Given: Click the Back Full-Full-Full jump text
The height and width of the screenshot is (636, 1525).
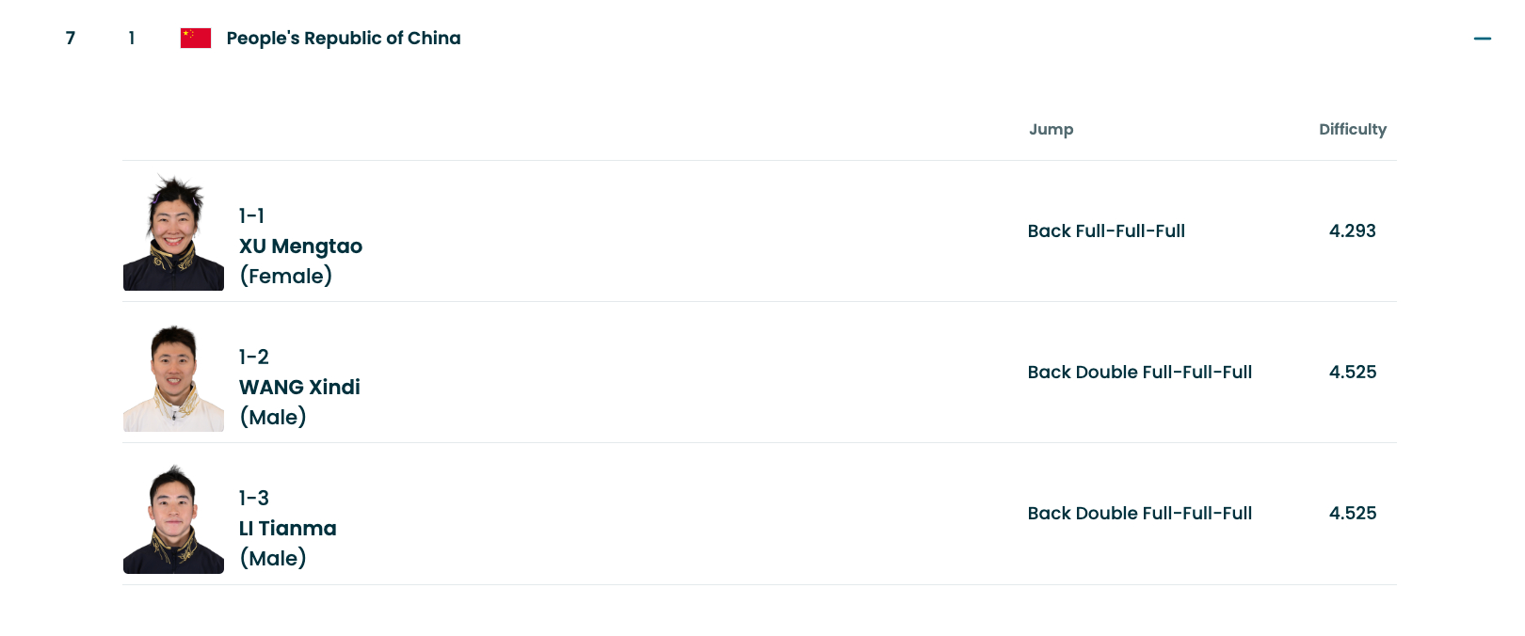Looking at the screenshot, I should tap(1106, 231).
